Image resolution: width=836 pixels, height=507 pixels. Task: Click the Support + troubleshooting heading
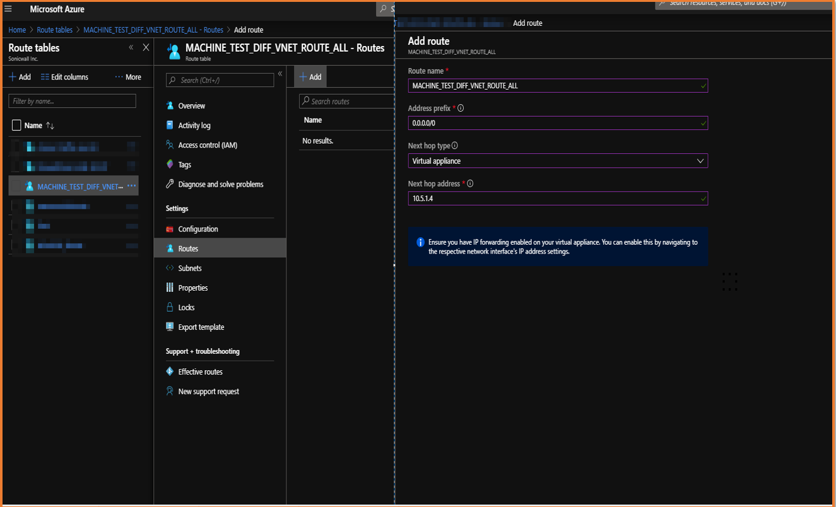click(203, 351)
